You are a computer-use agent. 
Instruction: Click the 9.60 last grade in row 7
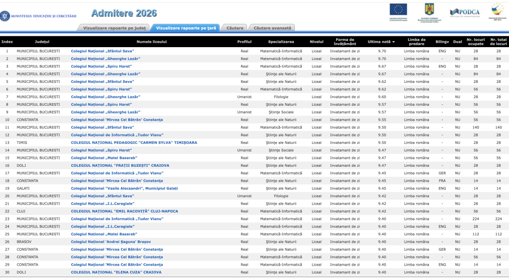[x=382, y=97]
